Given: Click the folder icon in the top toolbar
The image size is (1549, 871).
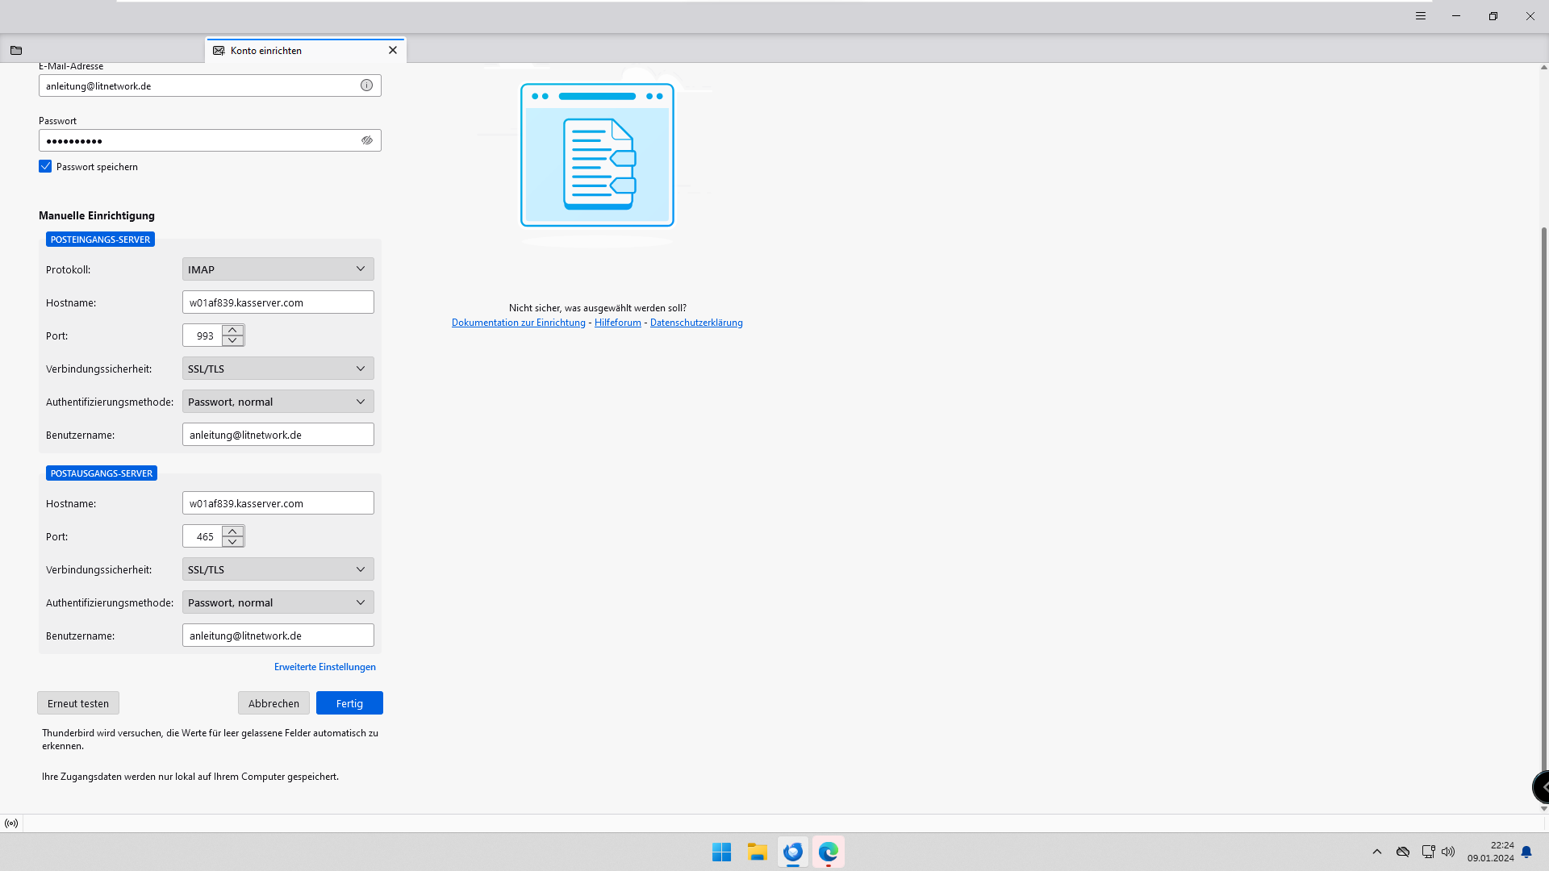Looking at the screenshot, I should (15, 50).
